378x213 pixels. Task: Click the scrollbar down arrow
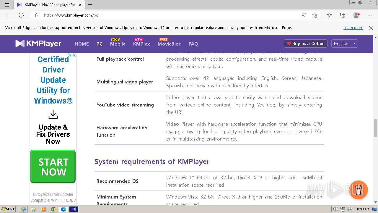(x=376, y=202)
